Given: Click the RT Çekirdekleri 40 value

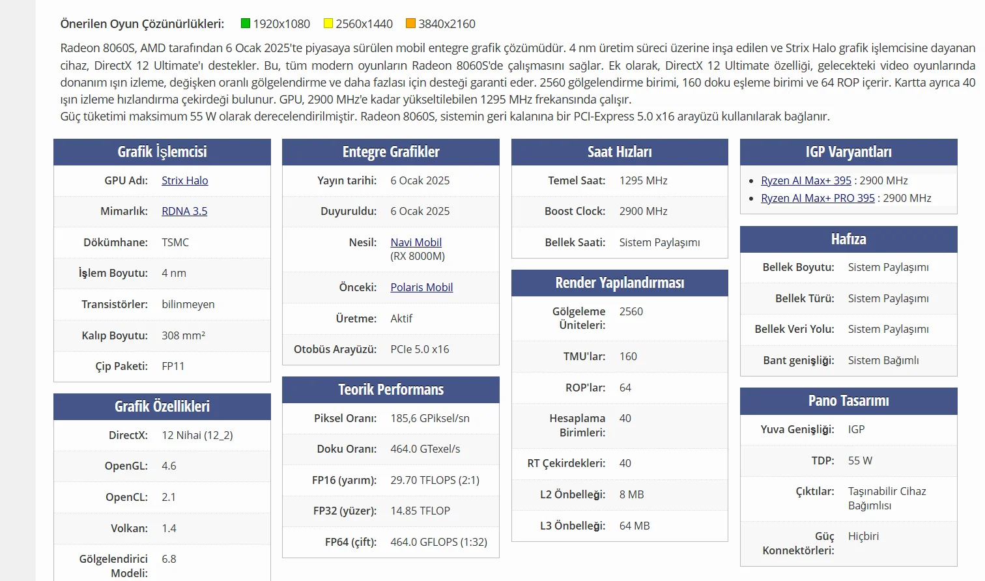Looking at the screenshot, I should tap(625, 463).
